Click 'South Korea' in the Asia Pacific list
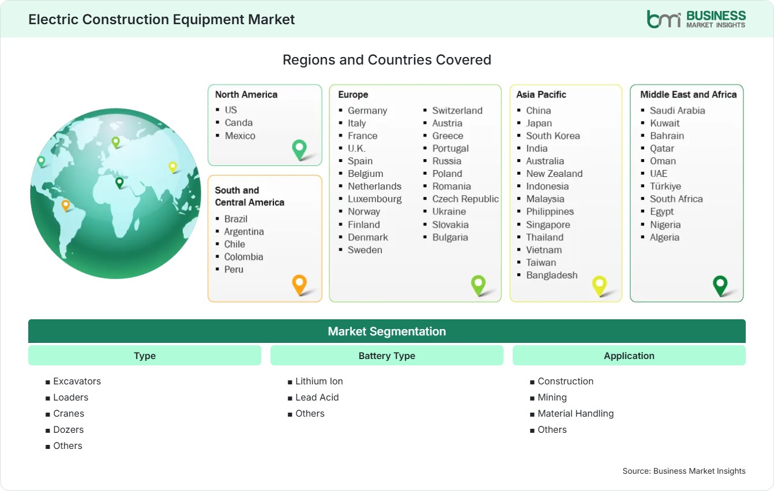The height and width of the screenshot is (491, 774). coord(553,136)
